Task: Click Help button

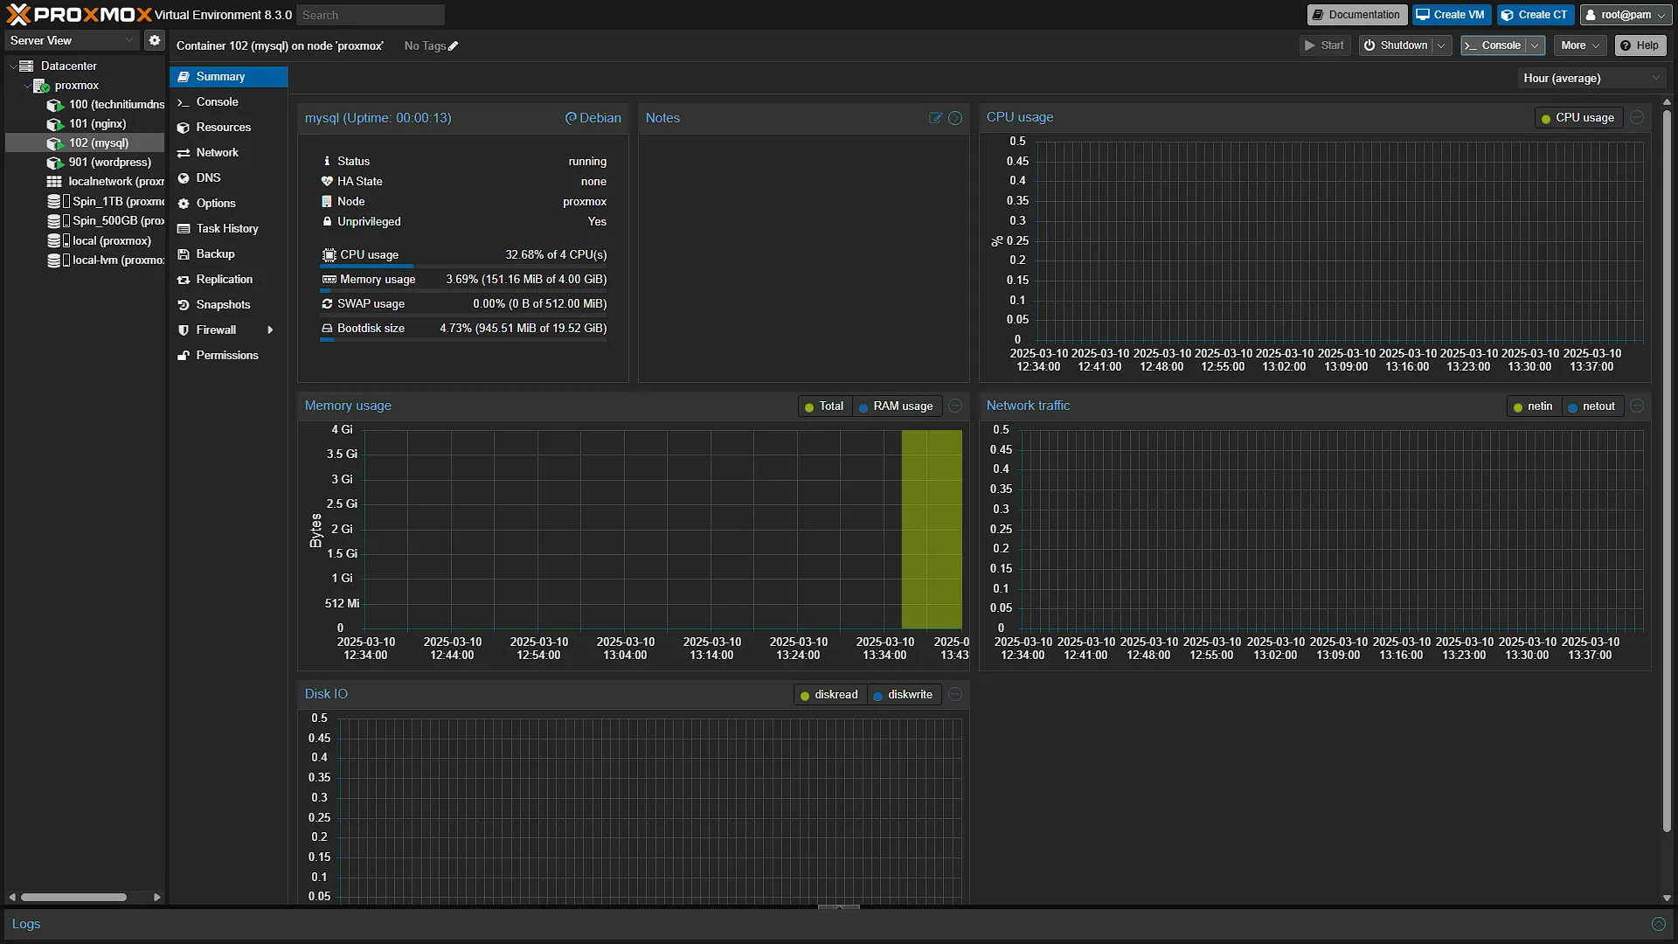Action: [x=1640, y=45]
